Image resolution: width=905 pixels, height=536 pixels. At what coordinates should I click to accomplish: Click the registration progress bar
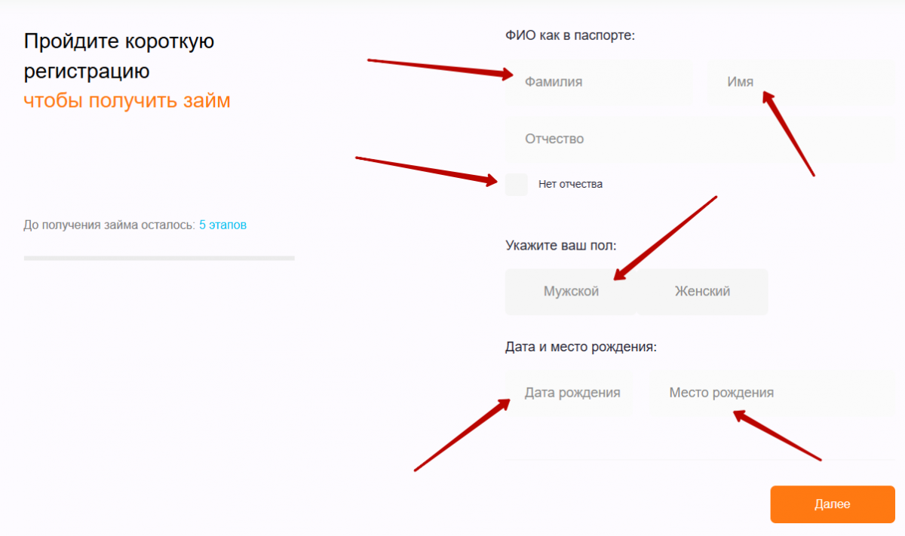coord(159,258)
